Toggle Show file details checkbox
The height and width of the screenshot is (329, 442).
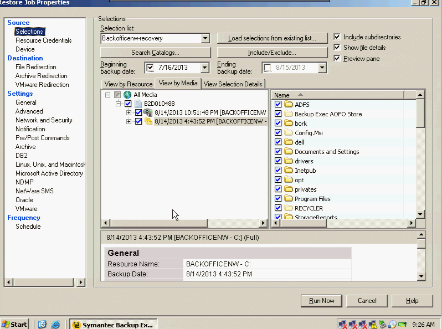pyautogui.click(x=337, y=48)
